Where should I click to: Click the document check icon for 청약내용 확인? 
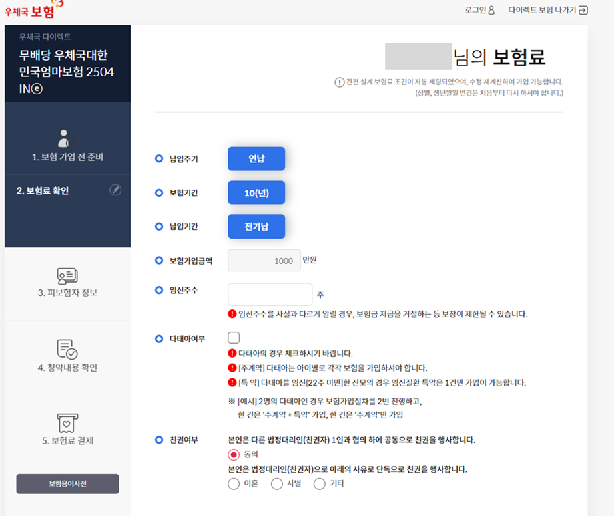click(x=67, y=349)
